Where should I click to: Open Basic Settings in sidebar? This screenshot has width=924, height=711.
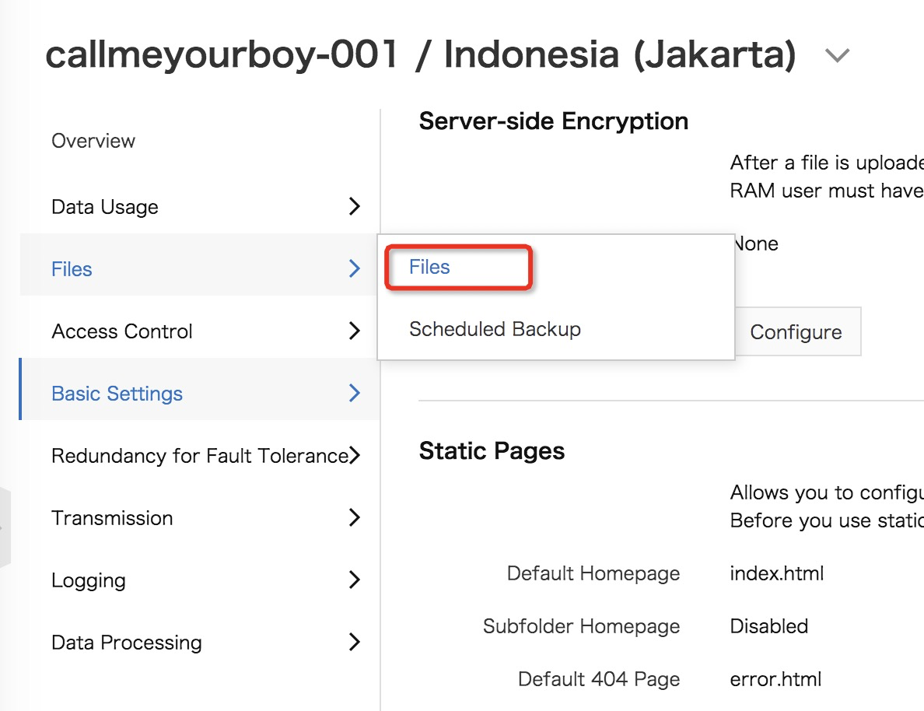coord(117,394)
